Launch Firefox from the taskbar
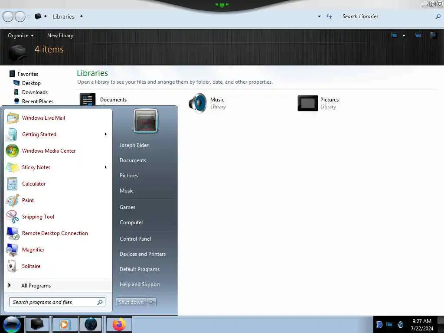 coord(119,324)
